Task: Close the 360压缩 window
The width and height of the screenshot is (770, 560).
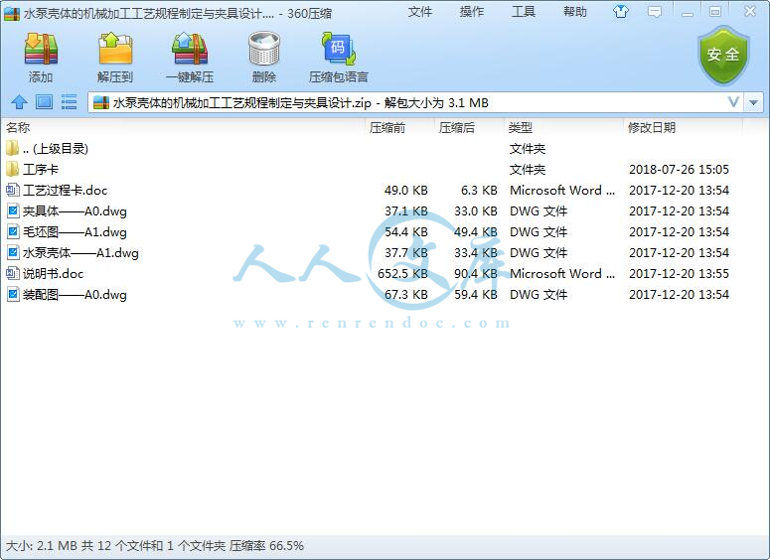Action: point(750,11)
